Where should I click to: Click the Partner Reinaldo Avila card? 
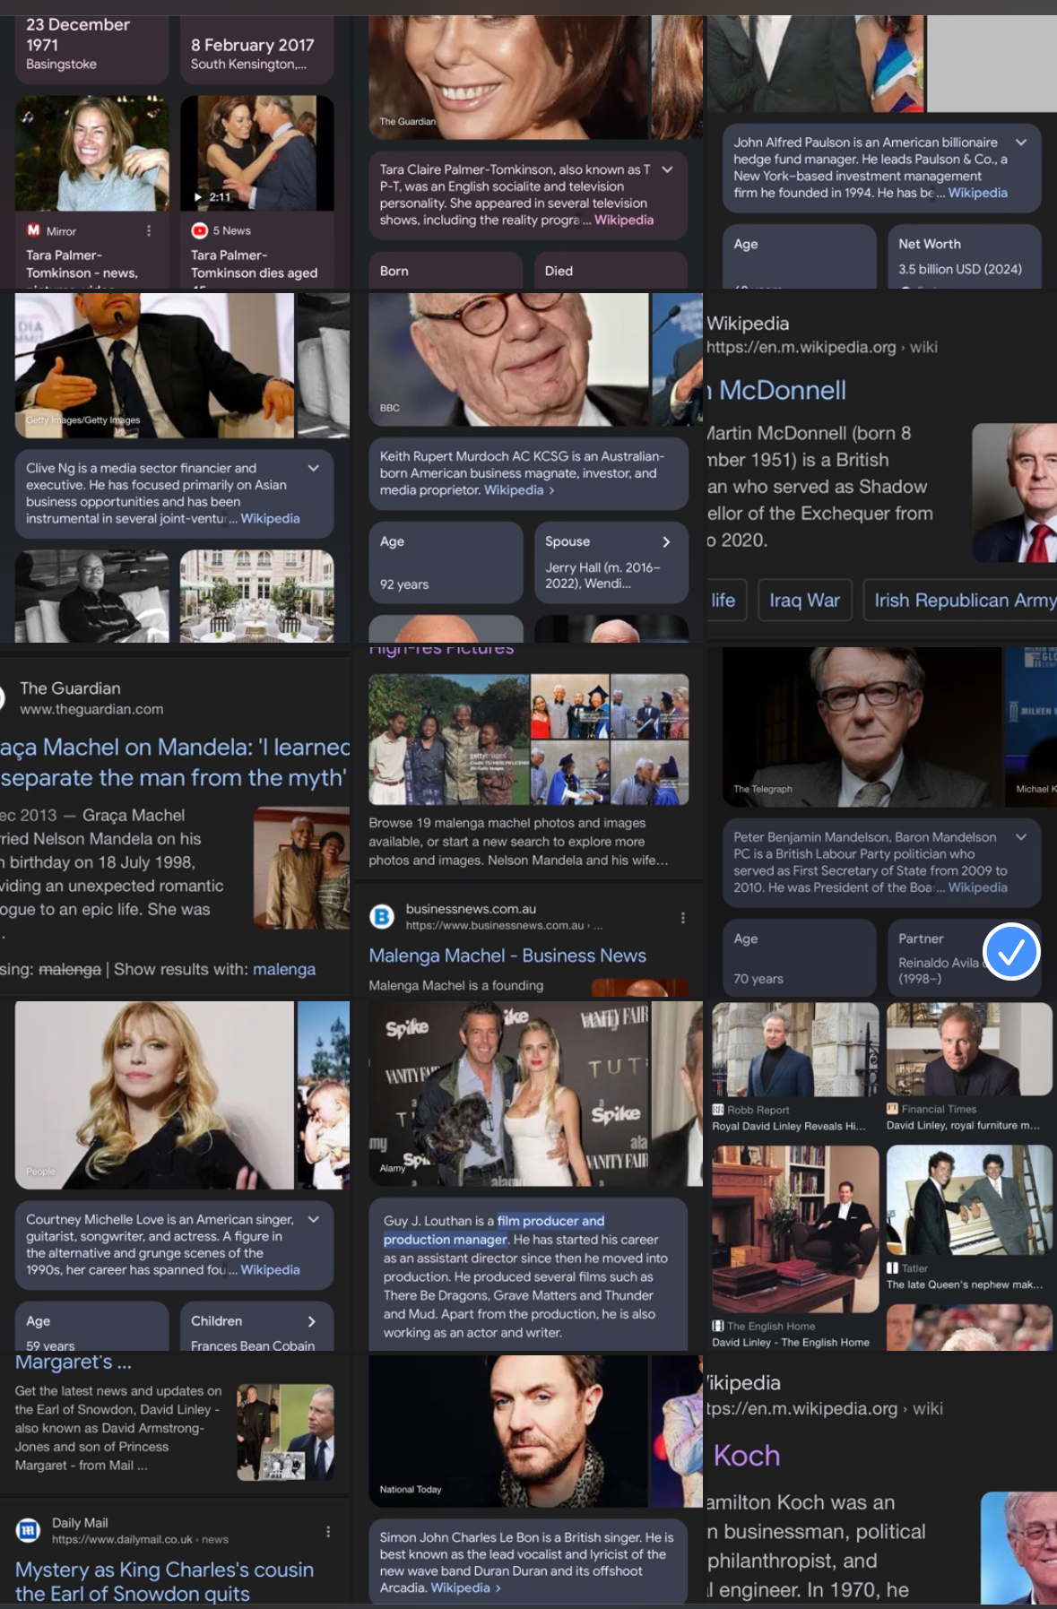(964, 957)
